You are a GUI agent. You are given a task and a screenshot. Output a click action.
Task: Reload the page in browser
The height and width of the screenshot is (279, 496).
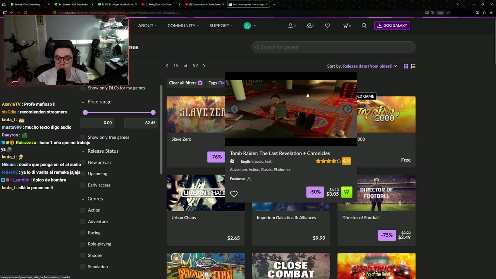click(x=26, y=12)
